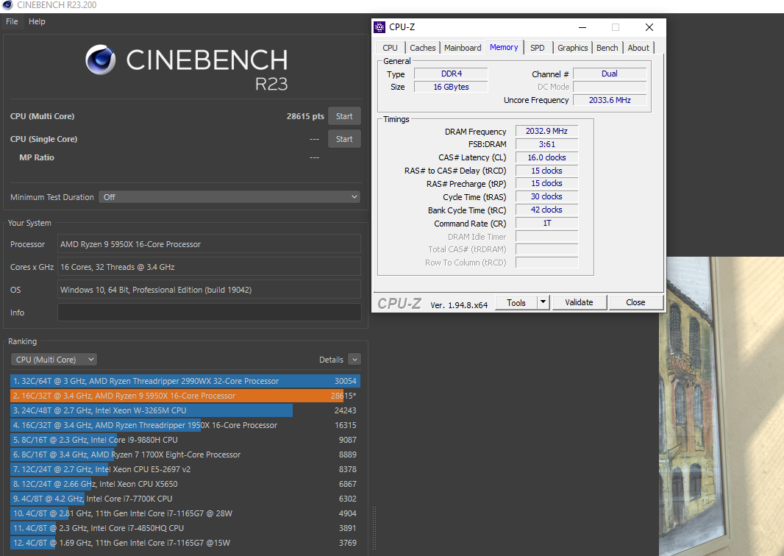Start the CPU Multi Core test
Screen dimensions: 784x556
344,116
